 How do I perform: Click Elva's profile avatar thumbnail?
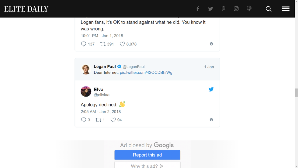coord(86,91)
